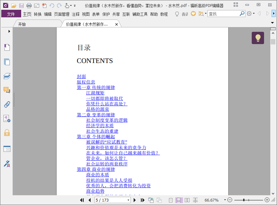Click the zoom slider handle
277x205 pixels.
[x=244, y=200]
